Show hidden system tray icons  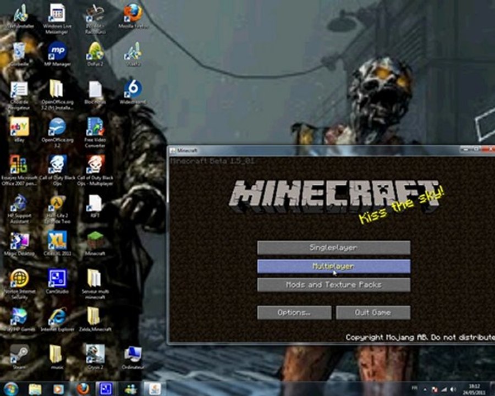tap(425, 390)
